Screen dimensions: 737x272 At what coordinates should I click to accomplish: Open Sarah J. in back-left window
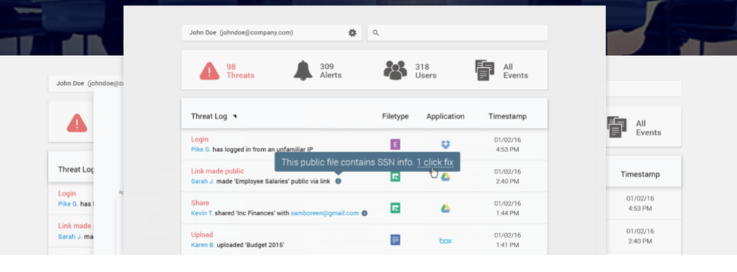click(x=70, y=237)
